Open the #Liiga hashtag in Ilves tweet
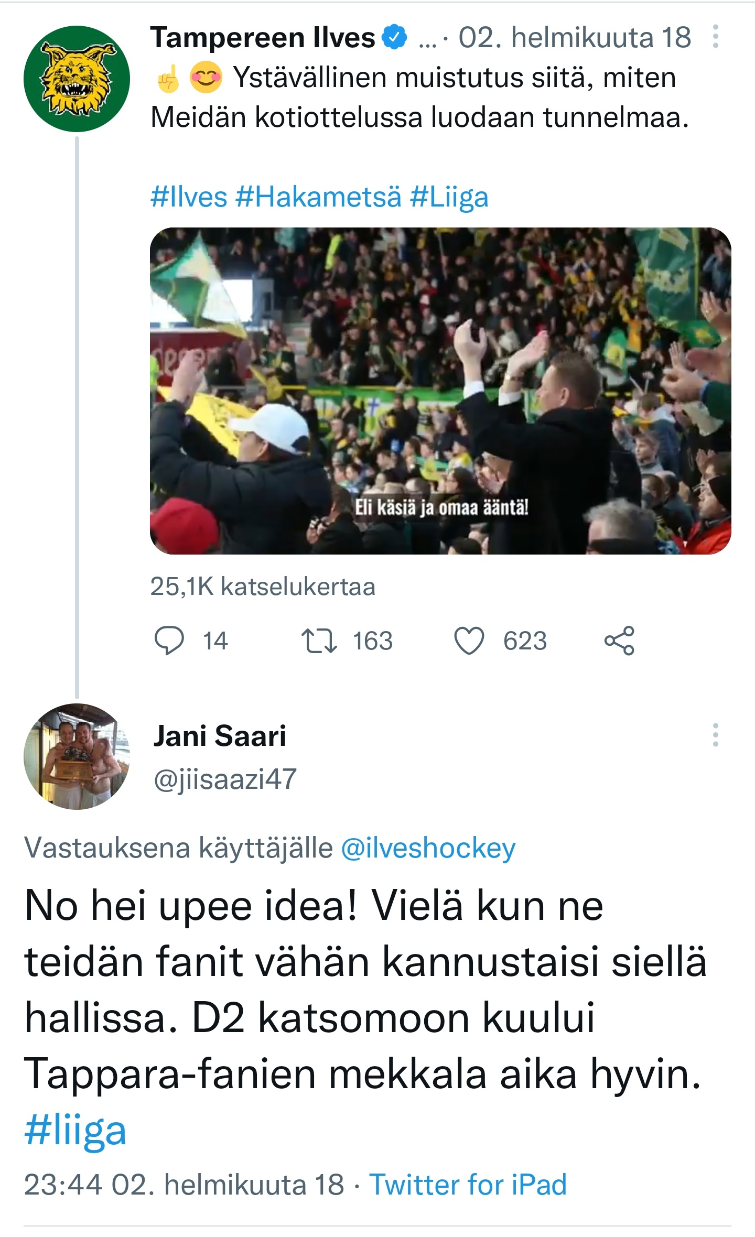755x1237 pixels. tap(449, 197)
